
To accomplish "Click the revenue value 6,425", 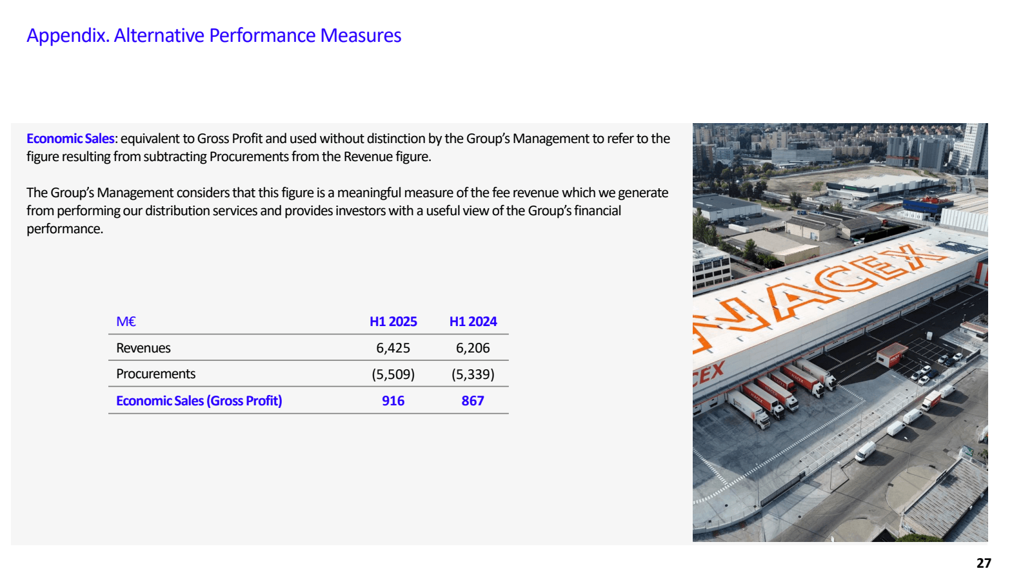I will tap(393, 348).
